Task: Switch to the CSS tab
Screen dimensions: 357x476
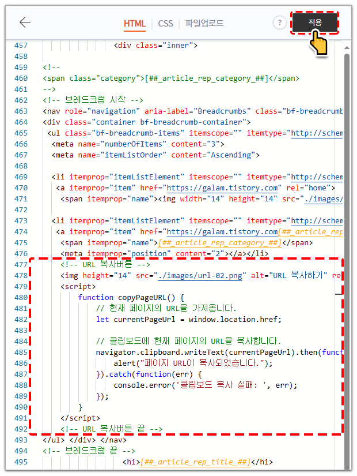Action: (x=165, y=24)
